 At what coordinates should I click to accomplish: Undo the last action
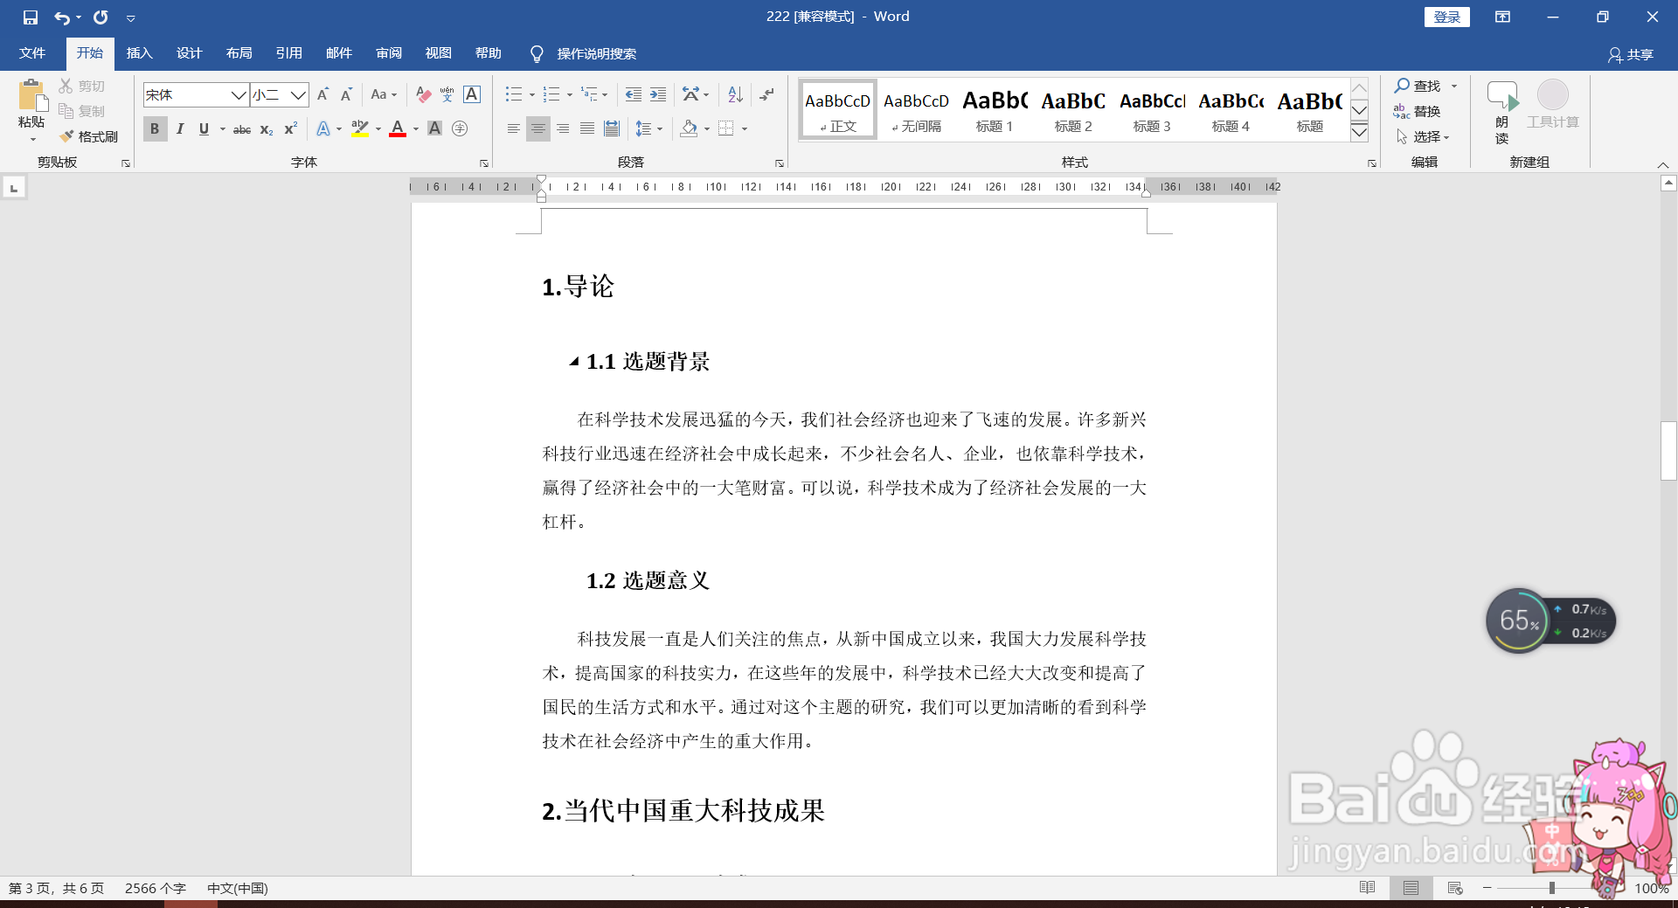pos(61,17)
